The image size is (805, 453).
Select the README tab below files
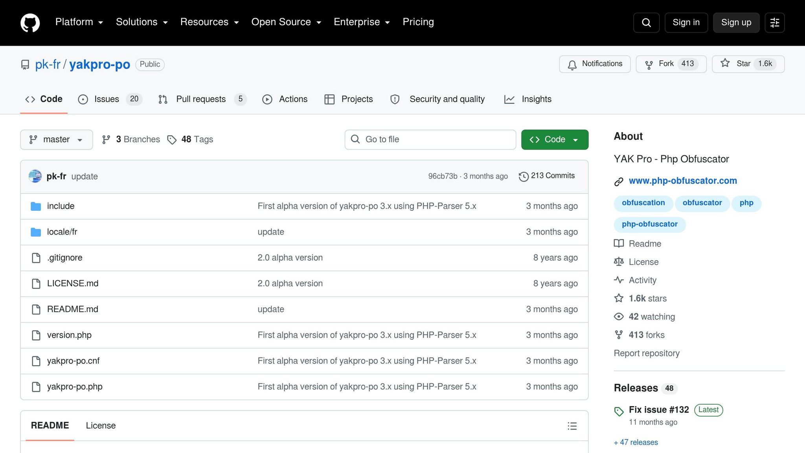point(50,425)
